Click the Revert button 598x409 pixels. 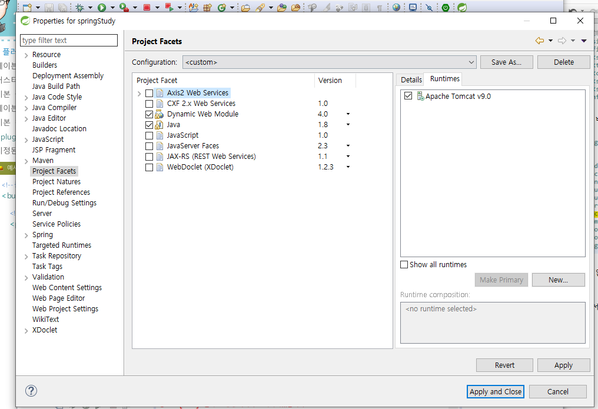click(504, 365)
